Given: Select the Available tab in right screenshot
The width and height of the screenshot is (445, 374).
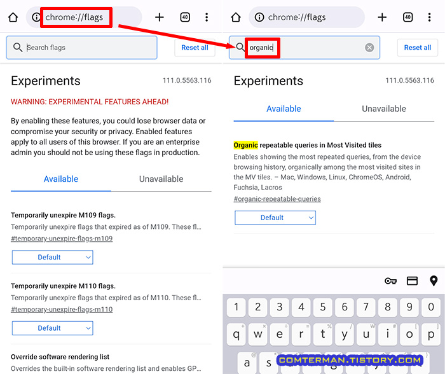Looking at the screenshot, I should pos(284,109).
